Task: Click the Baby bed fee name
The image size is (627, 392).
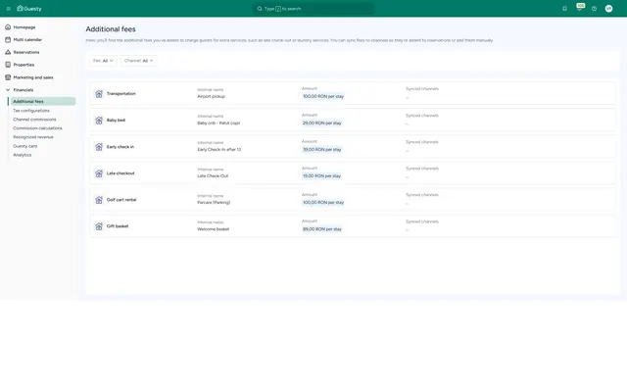Action: (x=116, y=120)
